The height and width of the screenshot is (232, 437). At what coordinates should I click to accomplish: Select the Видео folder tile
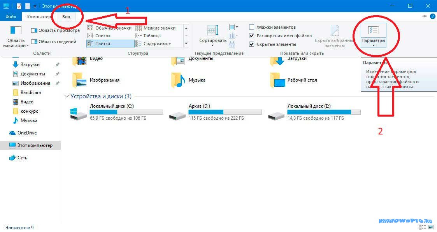tap(88, 61)
